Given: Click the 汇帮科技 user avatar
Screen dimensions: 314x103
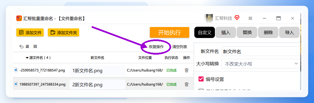Looking at the screenshot, I should point(209,18).
